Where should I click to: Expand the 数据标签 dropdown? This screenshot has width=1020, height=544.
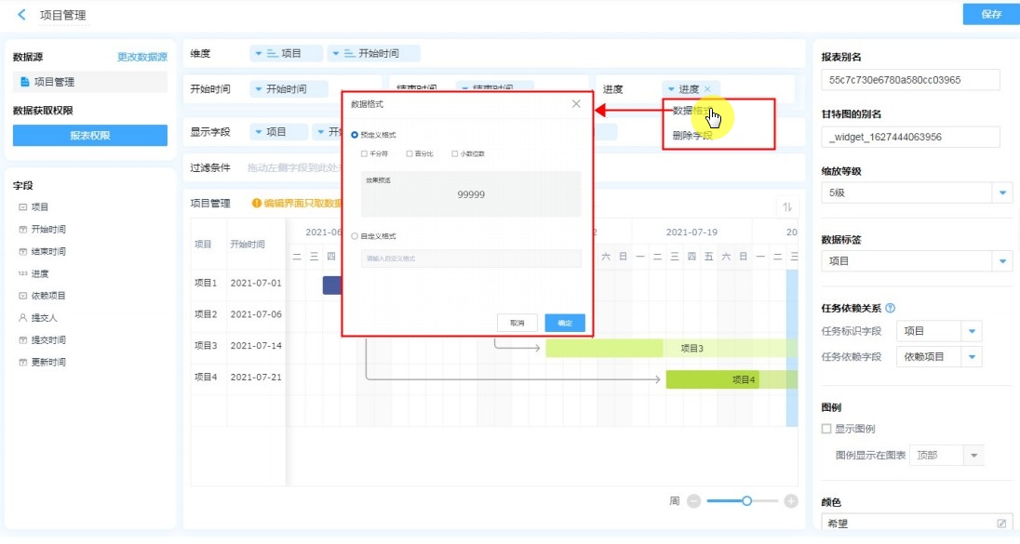[1002, 261]
